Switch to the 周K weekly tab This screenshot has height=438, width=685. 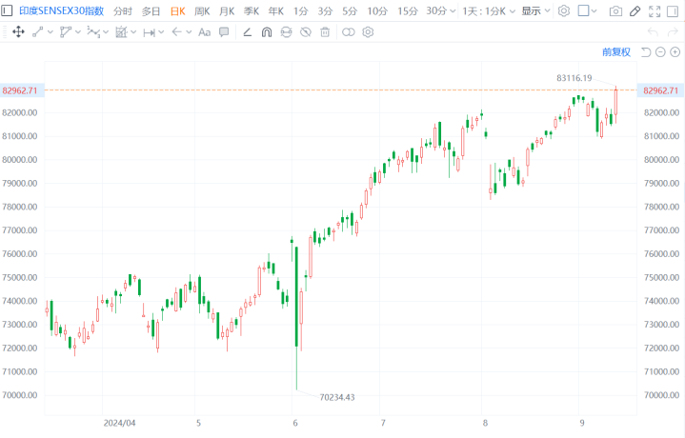click(x=202, y=11)
